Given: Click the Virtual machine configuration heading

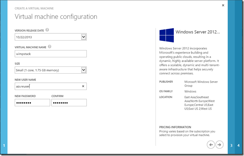Looking at the screenshot, I should click(x=56, y=17).
